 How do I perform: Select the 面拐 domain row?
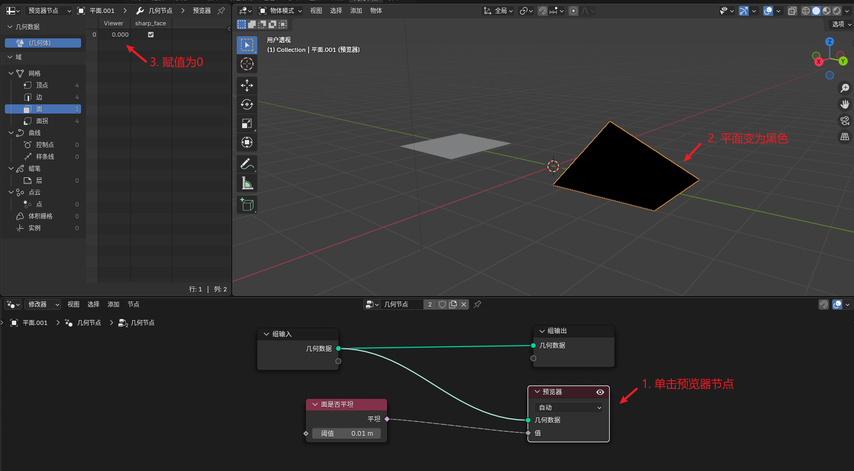point(43,121)
